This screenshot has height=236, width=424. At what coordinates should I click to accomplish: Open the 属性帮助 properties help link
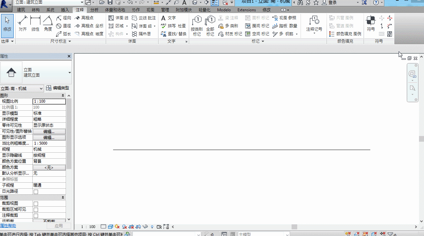8,226
